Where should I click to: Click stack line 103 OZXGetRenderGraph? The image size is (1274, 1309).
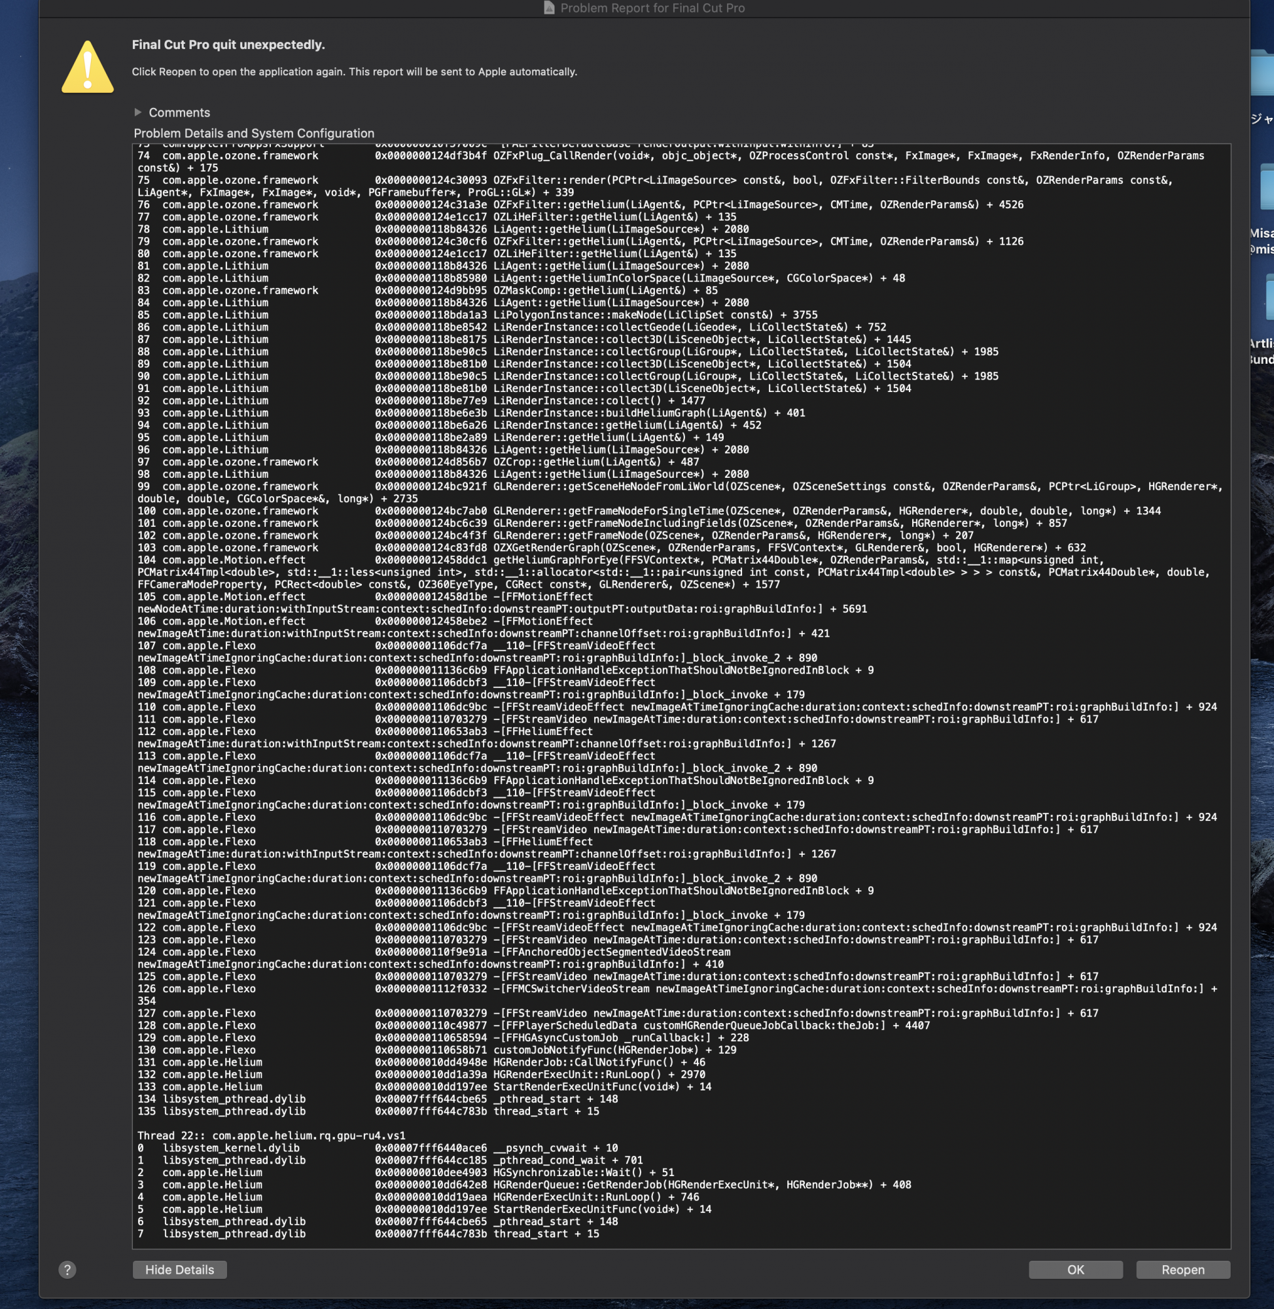(612, 547)
